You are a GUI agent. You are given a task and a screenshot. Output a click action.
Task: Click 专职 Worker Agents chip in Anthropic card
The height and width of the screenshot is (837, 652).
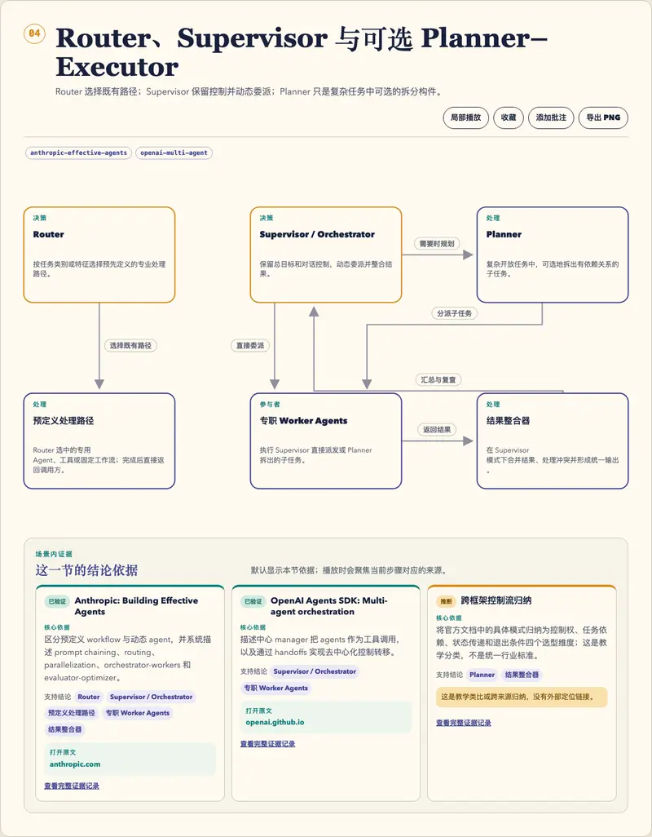(137, 713)
